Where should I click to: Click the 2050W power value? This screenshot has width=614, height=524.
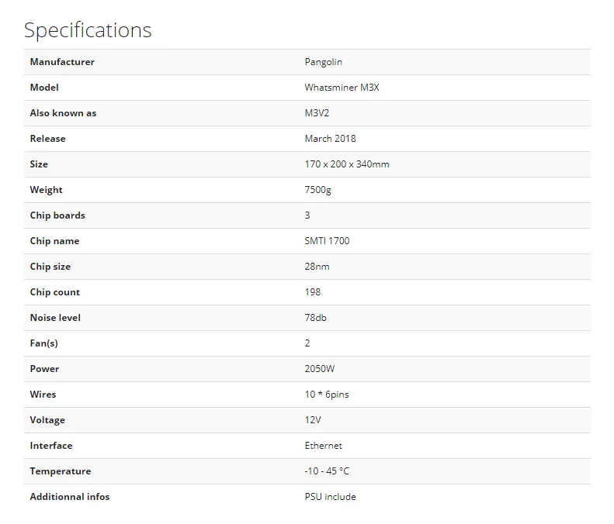320,369
